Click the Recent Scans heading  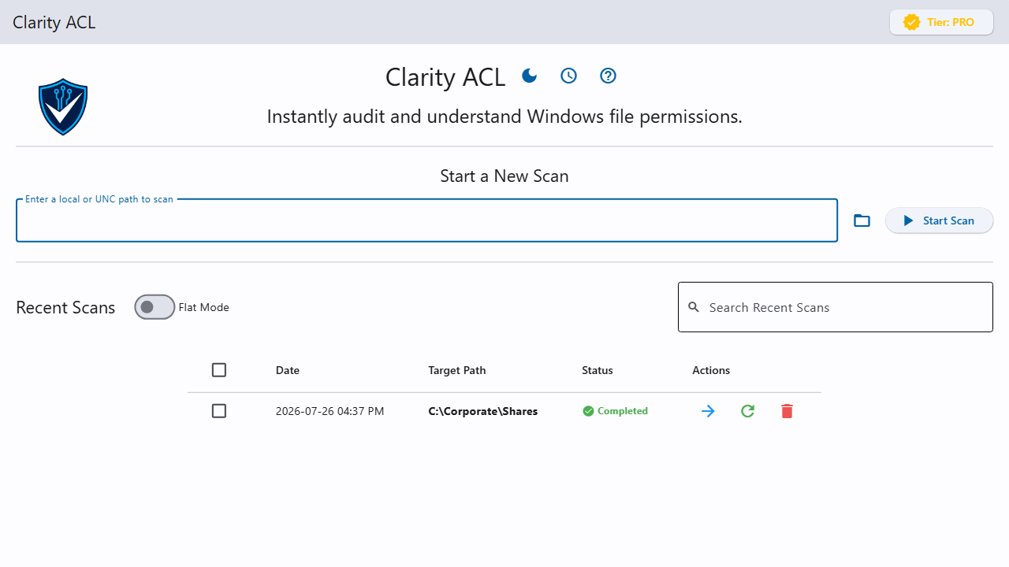pos(65,307)
